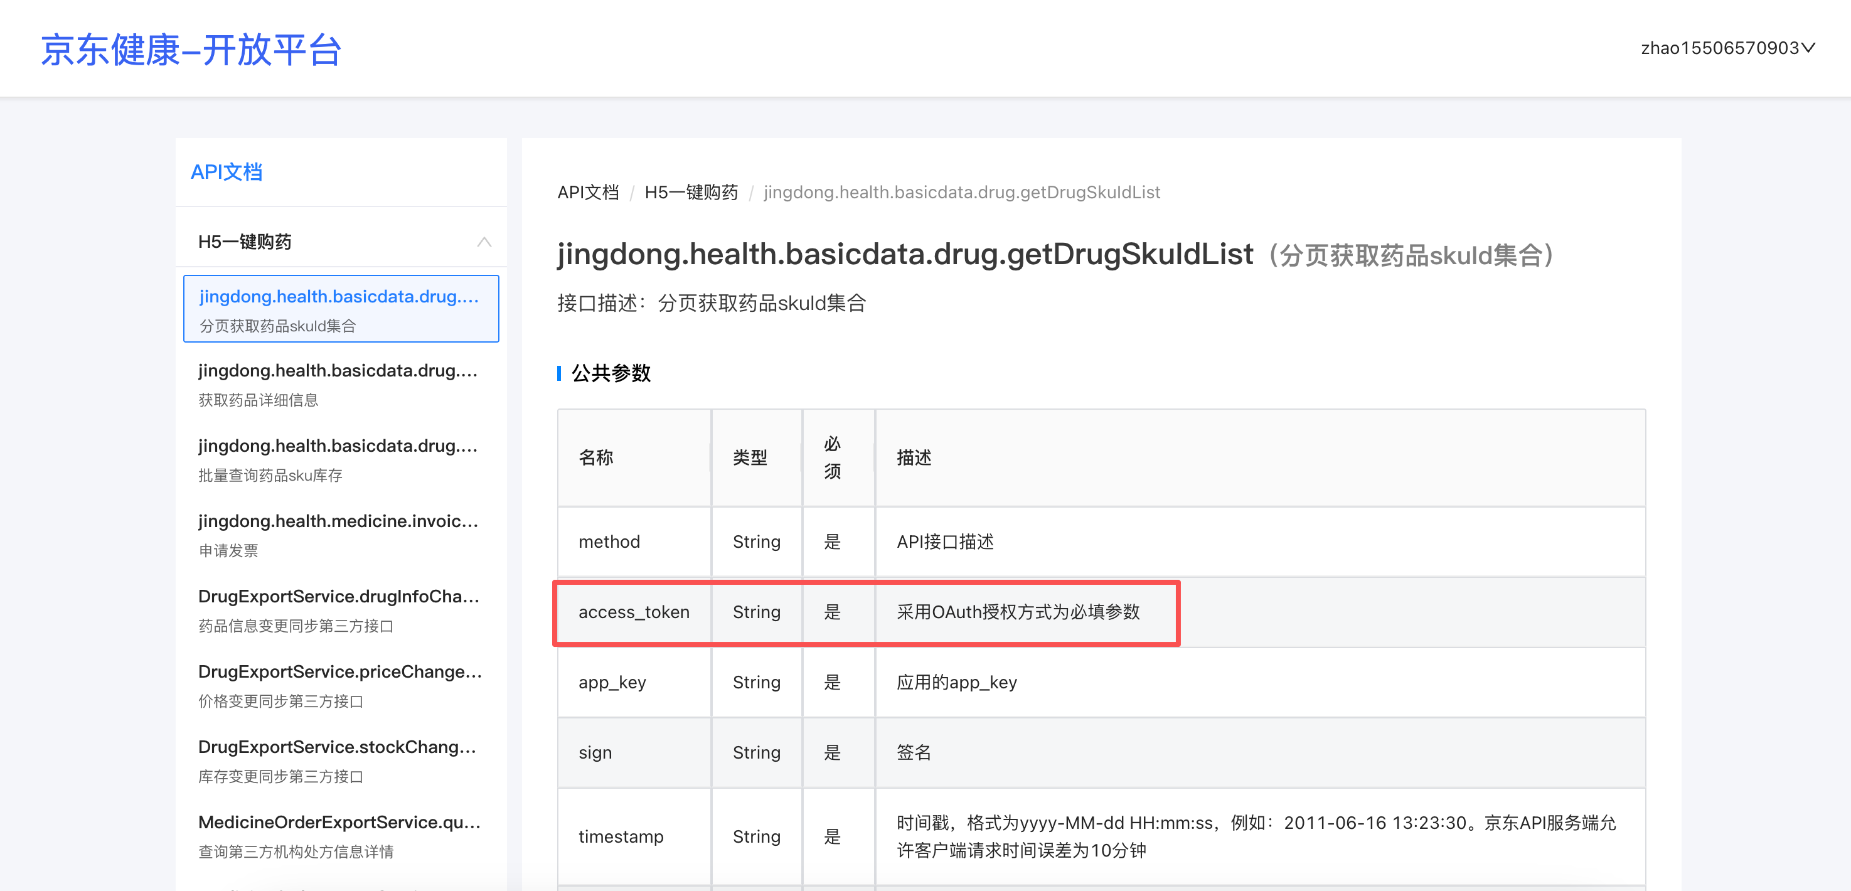Open the H5一键购药 breadcrumb item
The image size is (1851, 891).
tap(691, 192)
